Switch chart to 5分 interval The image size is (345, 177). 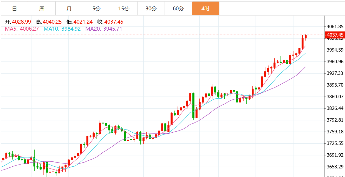coord(96,9)
